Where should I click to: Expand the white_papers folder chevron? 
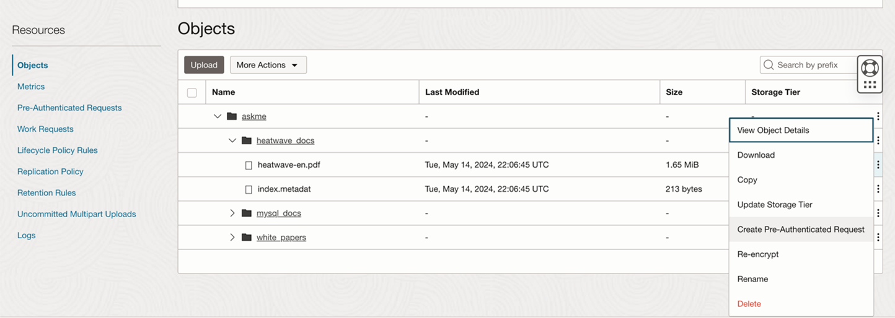(232, 238)
